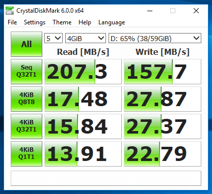212x194 pixels.
Task: Click the 4KiB Q32T1 read result 15.84
Action: coord(83,126)
